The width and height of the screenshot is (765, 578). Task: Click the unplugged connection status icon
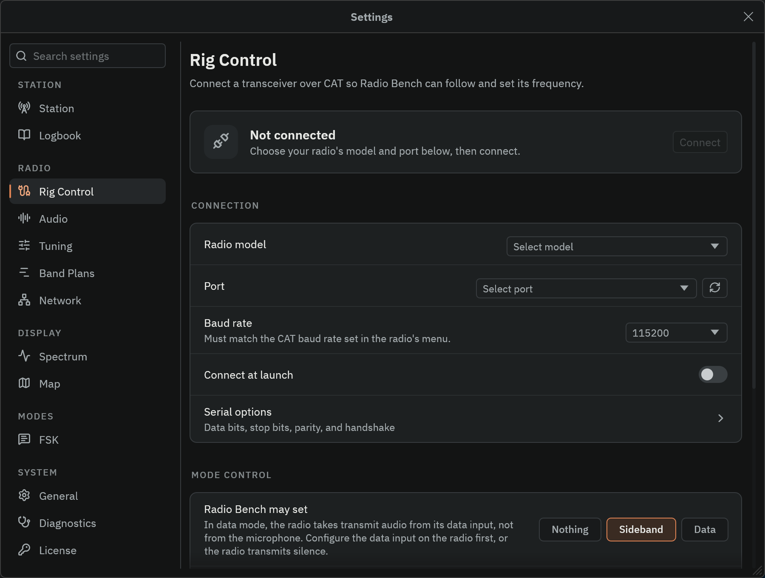point(221,142)
